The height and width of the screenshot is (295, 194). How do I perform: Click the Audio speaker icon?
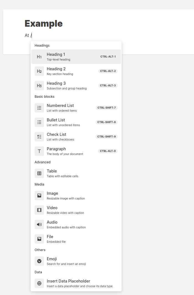pos(39,224)
